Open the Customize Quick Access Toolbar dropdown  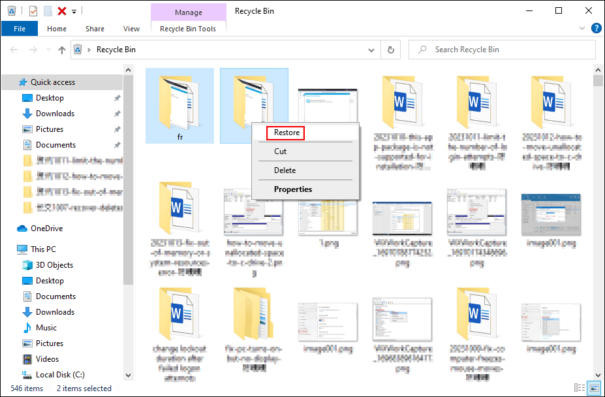click(x=74, y=11)
